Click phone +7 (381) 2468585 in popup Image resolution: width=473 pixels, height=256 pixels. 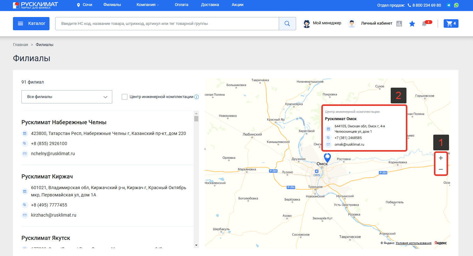point(348,138)
